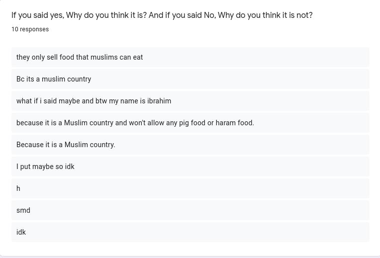The height and width of the screenshot is (258, 380).
Task: Click the 'smd' response row
Action: pyautogui.click(x=190, y=210)
